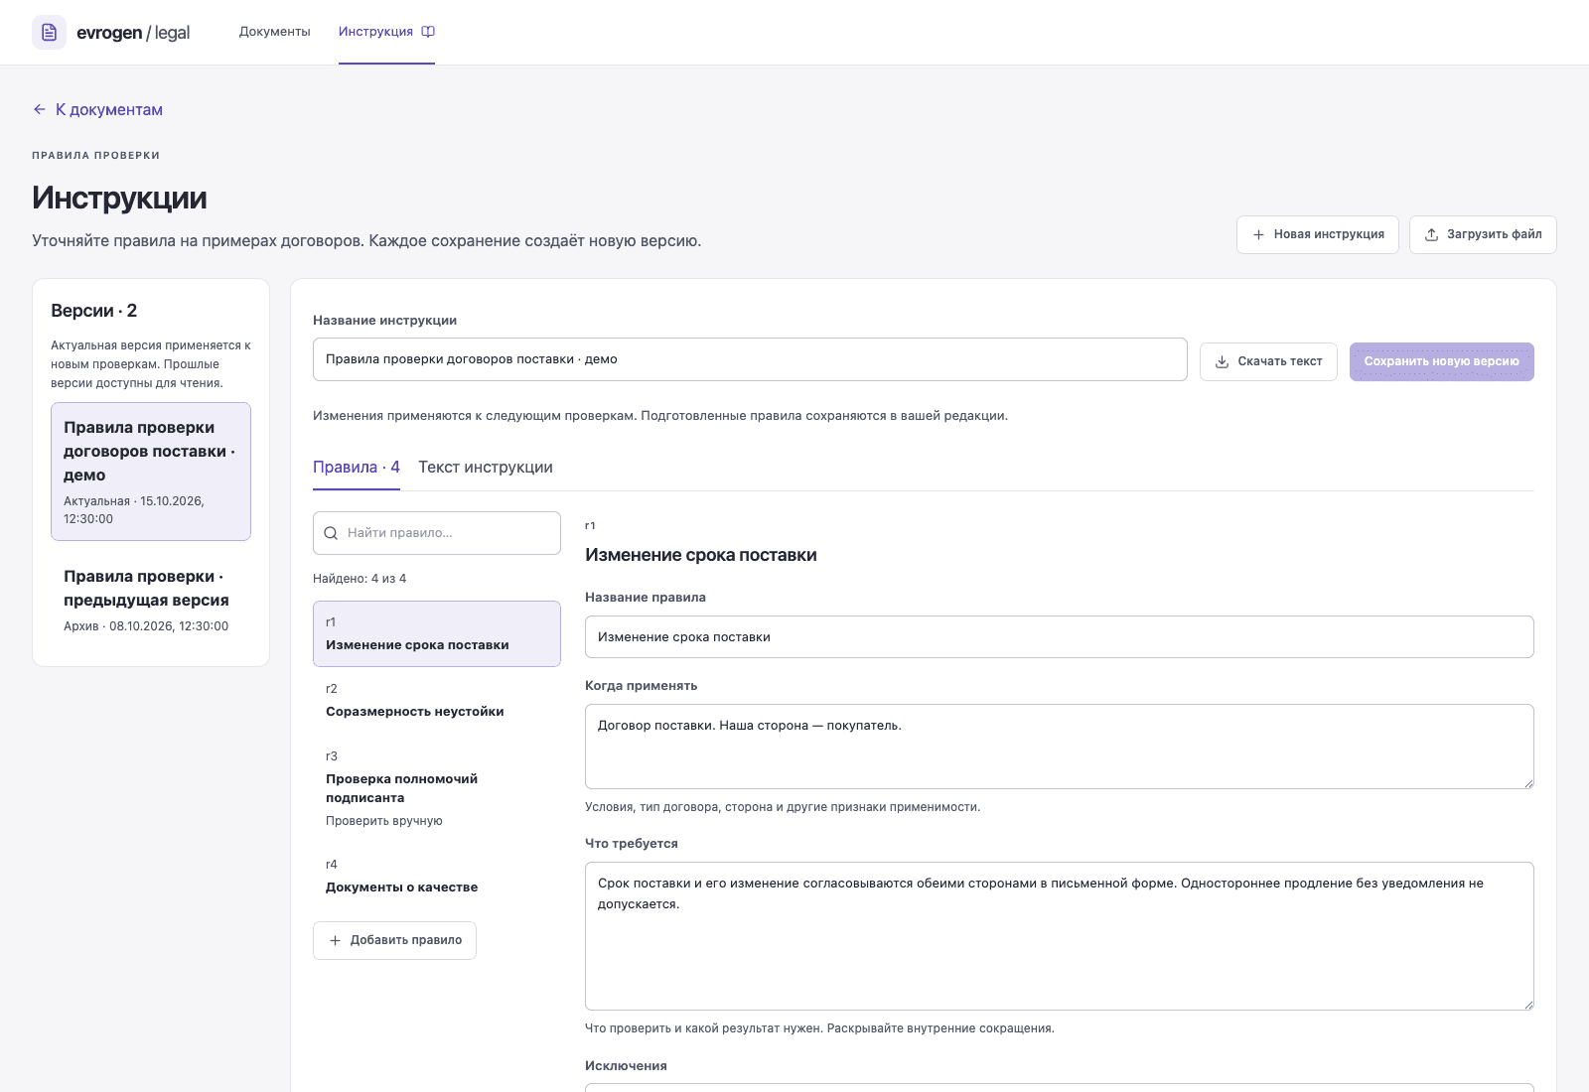
Task: Focus the Найти правило search field
Action: [437, 533]
